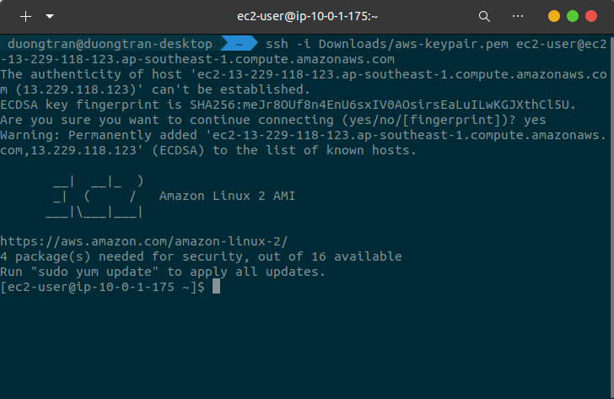Open a new terminal tab

pyautogui.click(x=26, y=16)
